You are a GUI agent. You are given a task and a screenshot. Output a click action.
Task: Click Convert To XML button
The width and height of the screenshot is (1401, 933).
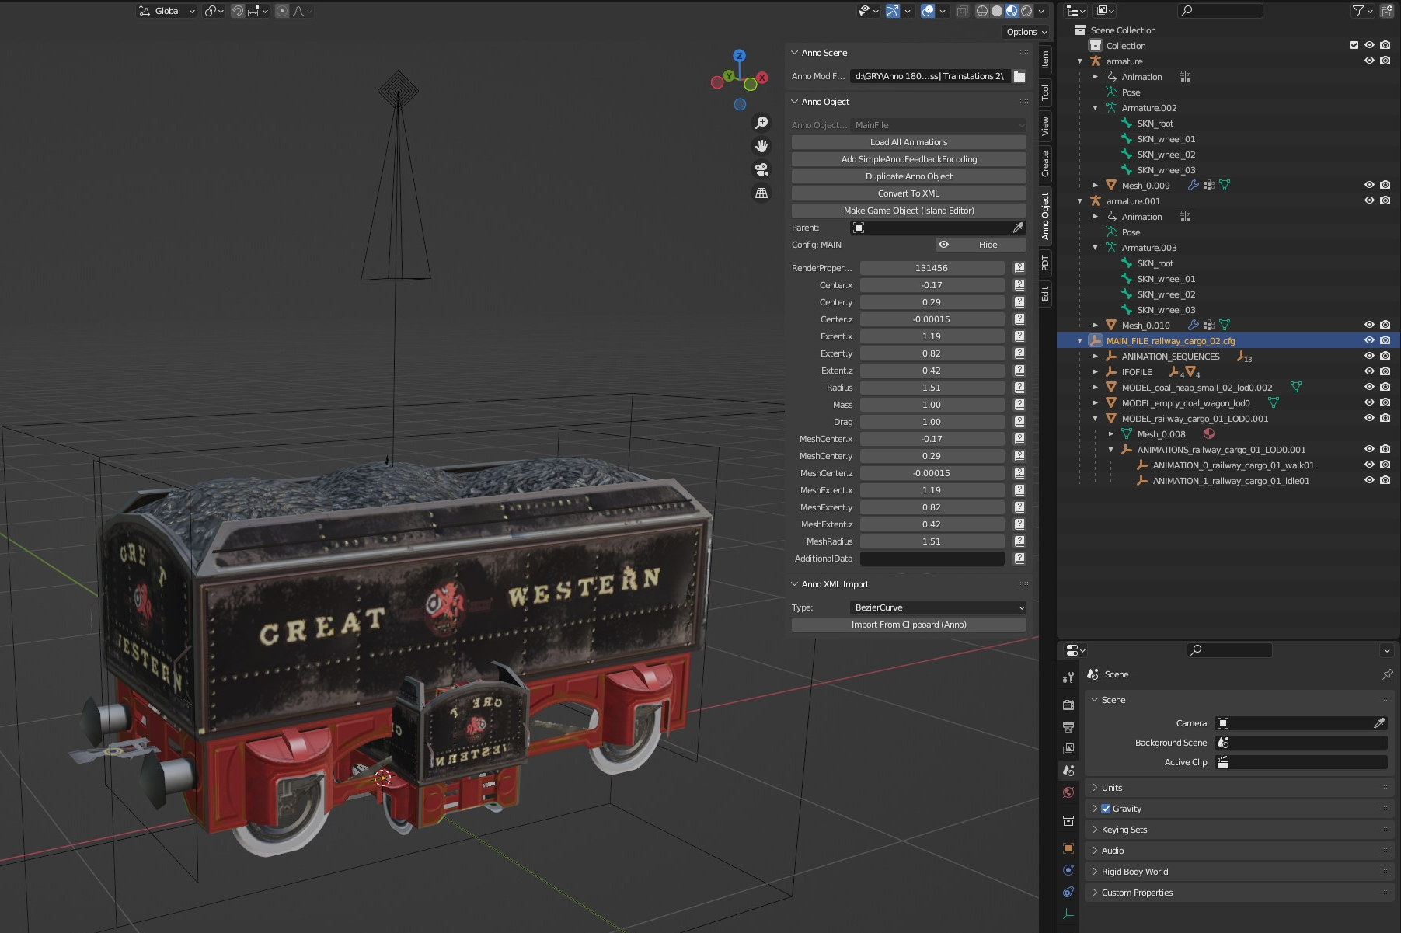(908, 193)
